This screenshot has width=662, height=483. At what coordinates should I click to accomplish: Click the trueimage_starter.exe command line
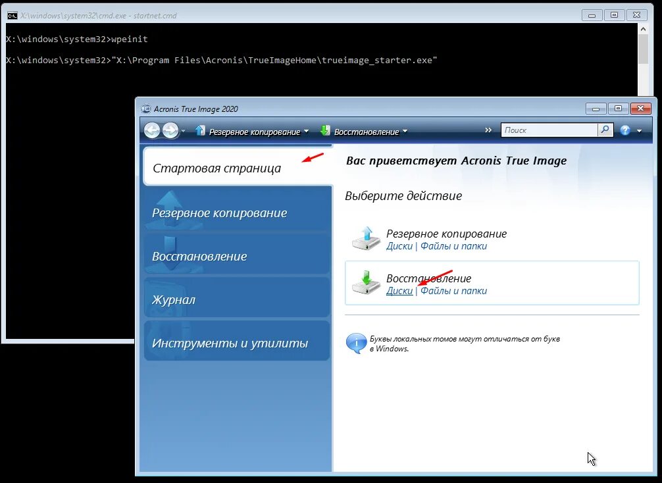click(222, 61)
